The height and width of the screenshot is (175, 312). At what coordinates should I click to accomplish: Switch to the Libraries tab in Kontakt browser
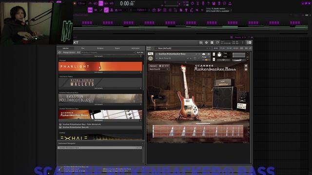coord(66,48)
